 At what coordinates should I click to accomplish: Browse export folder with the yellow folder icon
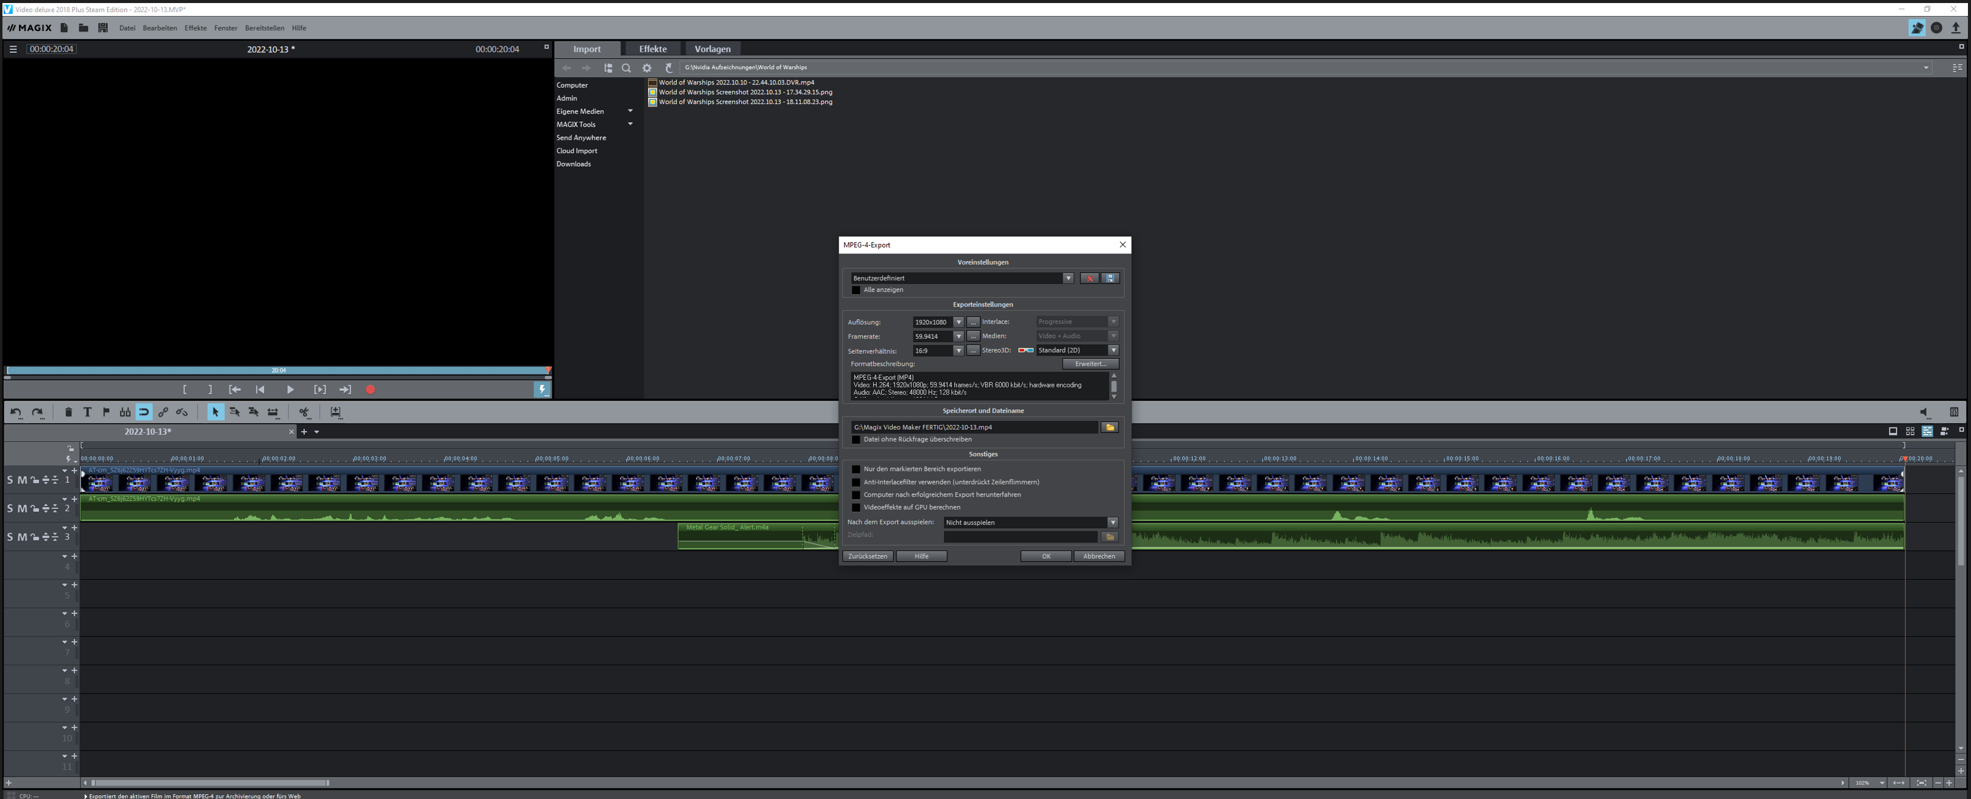(1109, 427)
